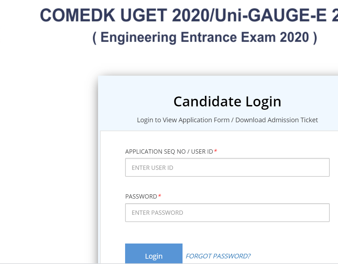The width and height of the screenshot is (338, 264).
Task: Click the "ENTER USER ID" placeholder text
Action: click(152, 168)
